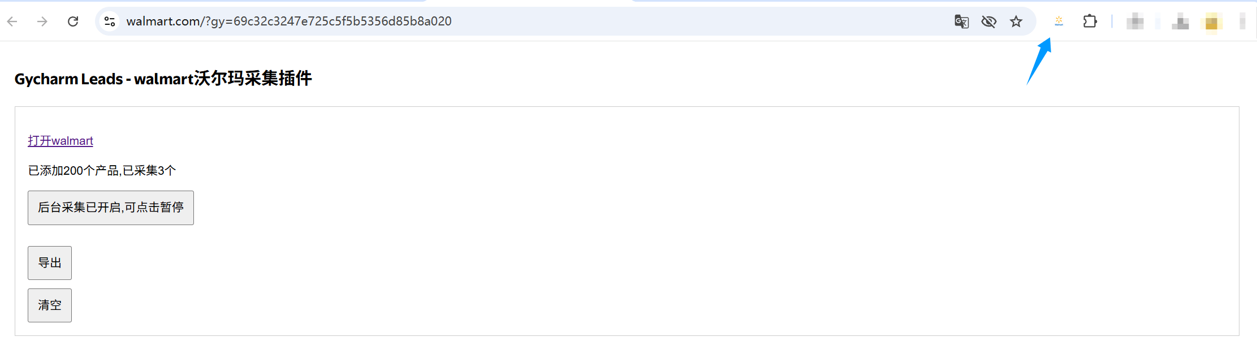
Task: Go back to the previous page
Action: pos(12,21)
